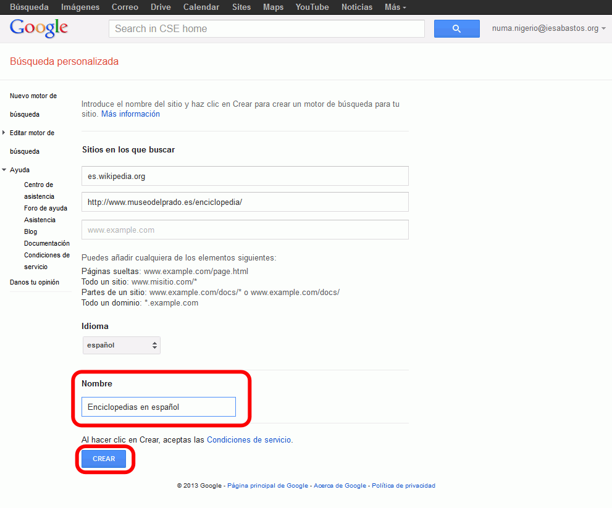Screen dimensions: 612x508
Task: Go to Drive in the top bar
Action: coord(161,7)
